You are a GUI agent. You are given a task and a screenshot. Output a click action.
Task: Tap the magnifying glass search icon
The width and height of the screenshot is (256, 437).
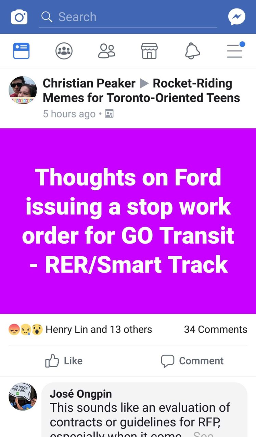click(47, 17)
